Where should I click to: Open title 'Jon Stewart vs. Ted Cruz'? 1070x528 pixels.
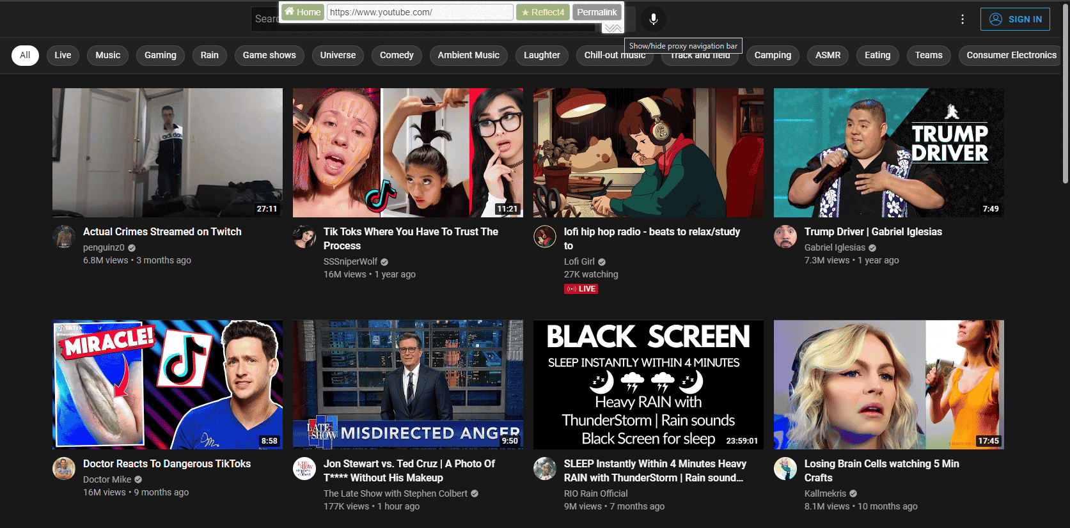point(409,470)
